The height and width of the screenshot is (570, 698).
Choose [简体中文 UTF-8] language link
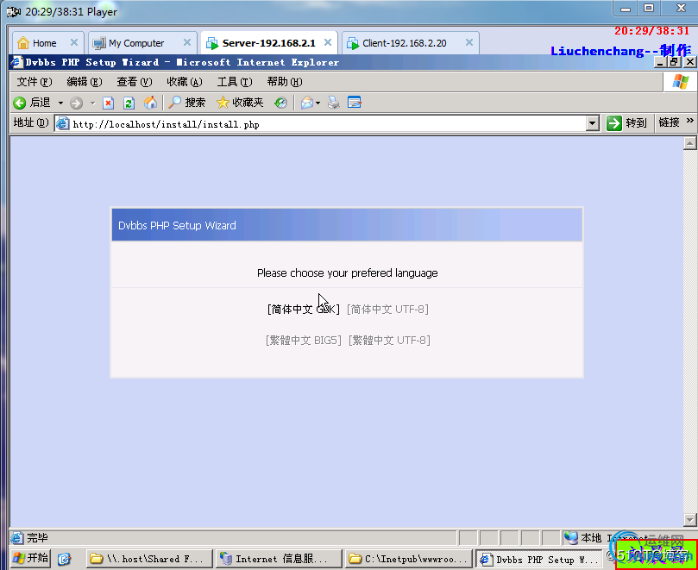click(x=387, y=310)
